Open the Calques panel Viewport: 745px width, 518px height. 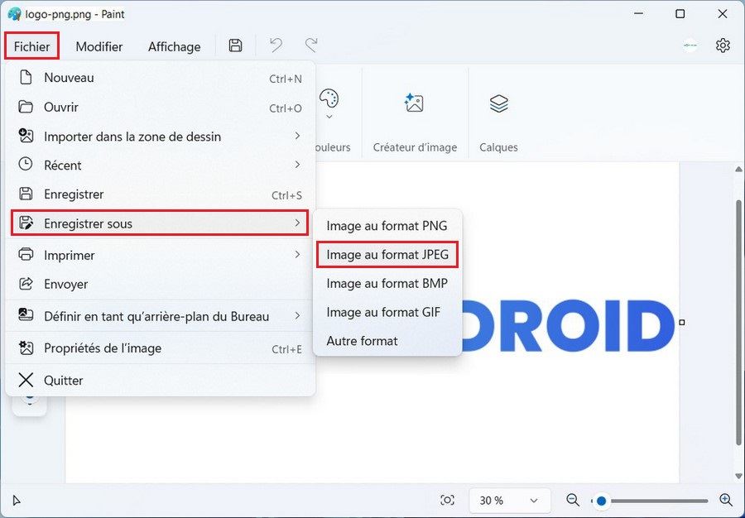[x=498, y=103]
